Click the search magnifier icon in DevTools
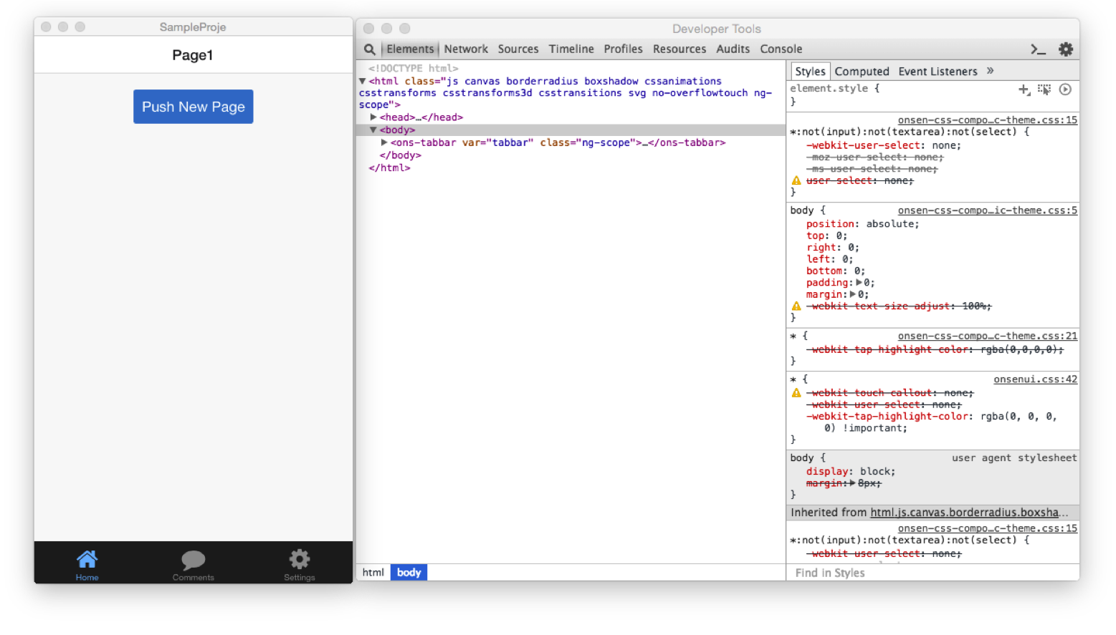Screen dimensions: 1116x635 tap(369, 49)
